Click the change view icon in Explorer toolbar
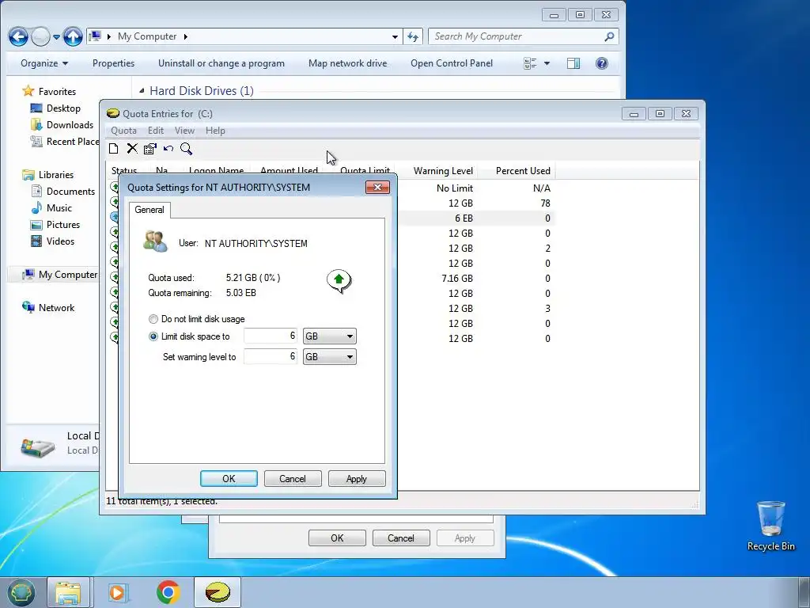 point(530,63)
